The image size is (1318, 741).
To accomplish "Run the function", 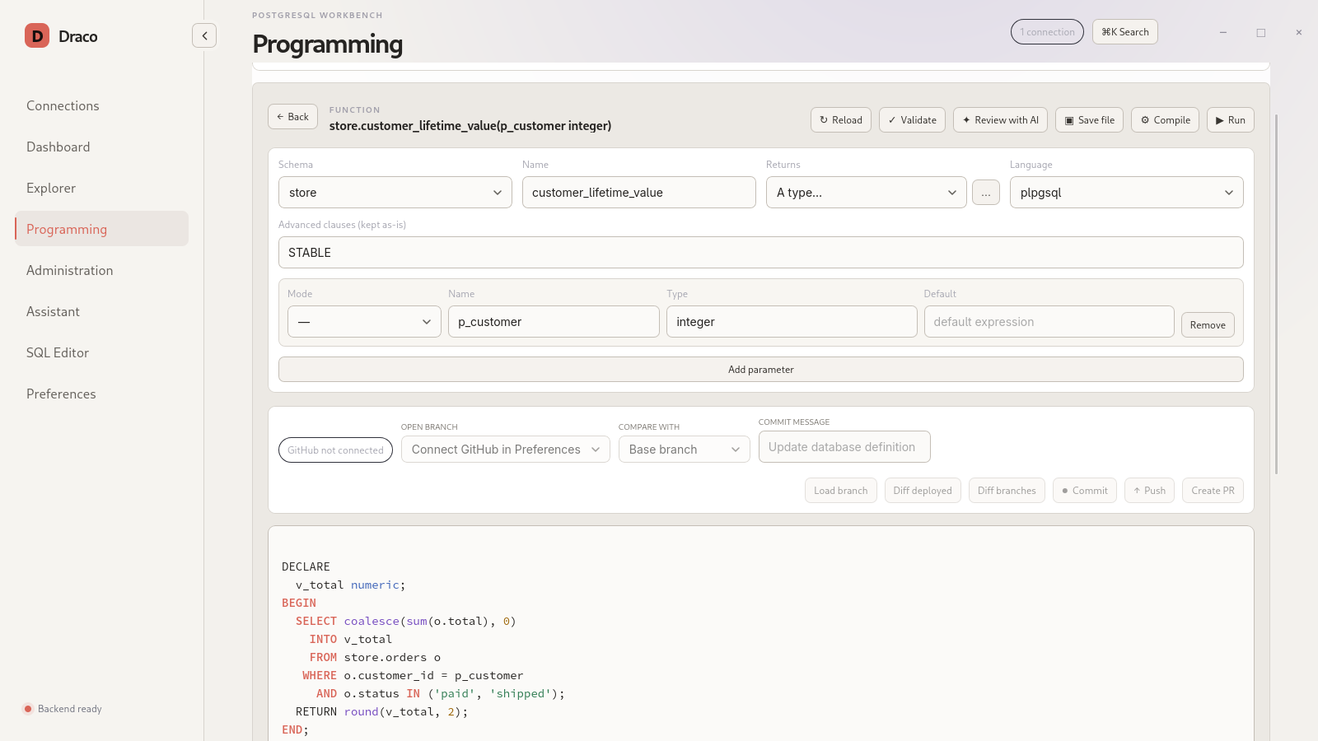I will coord(1231,120).
